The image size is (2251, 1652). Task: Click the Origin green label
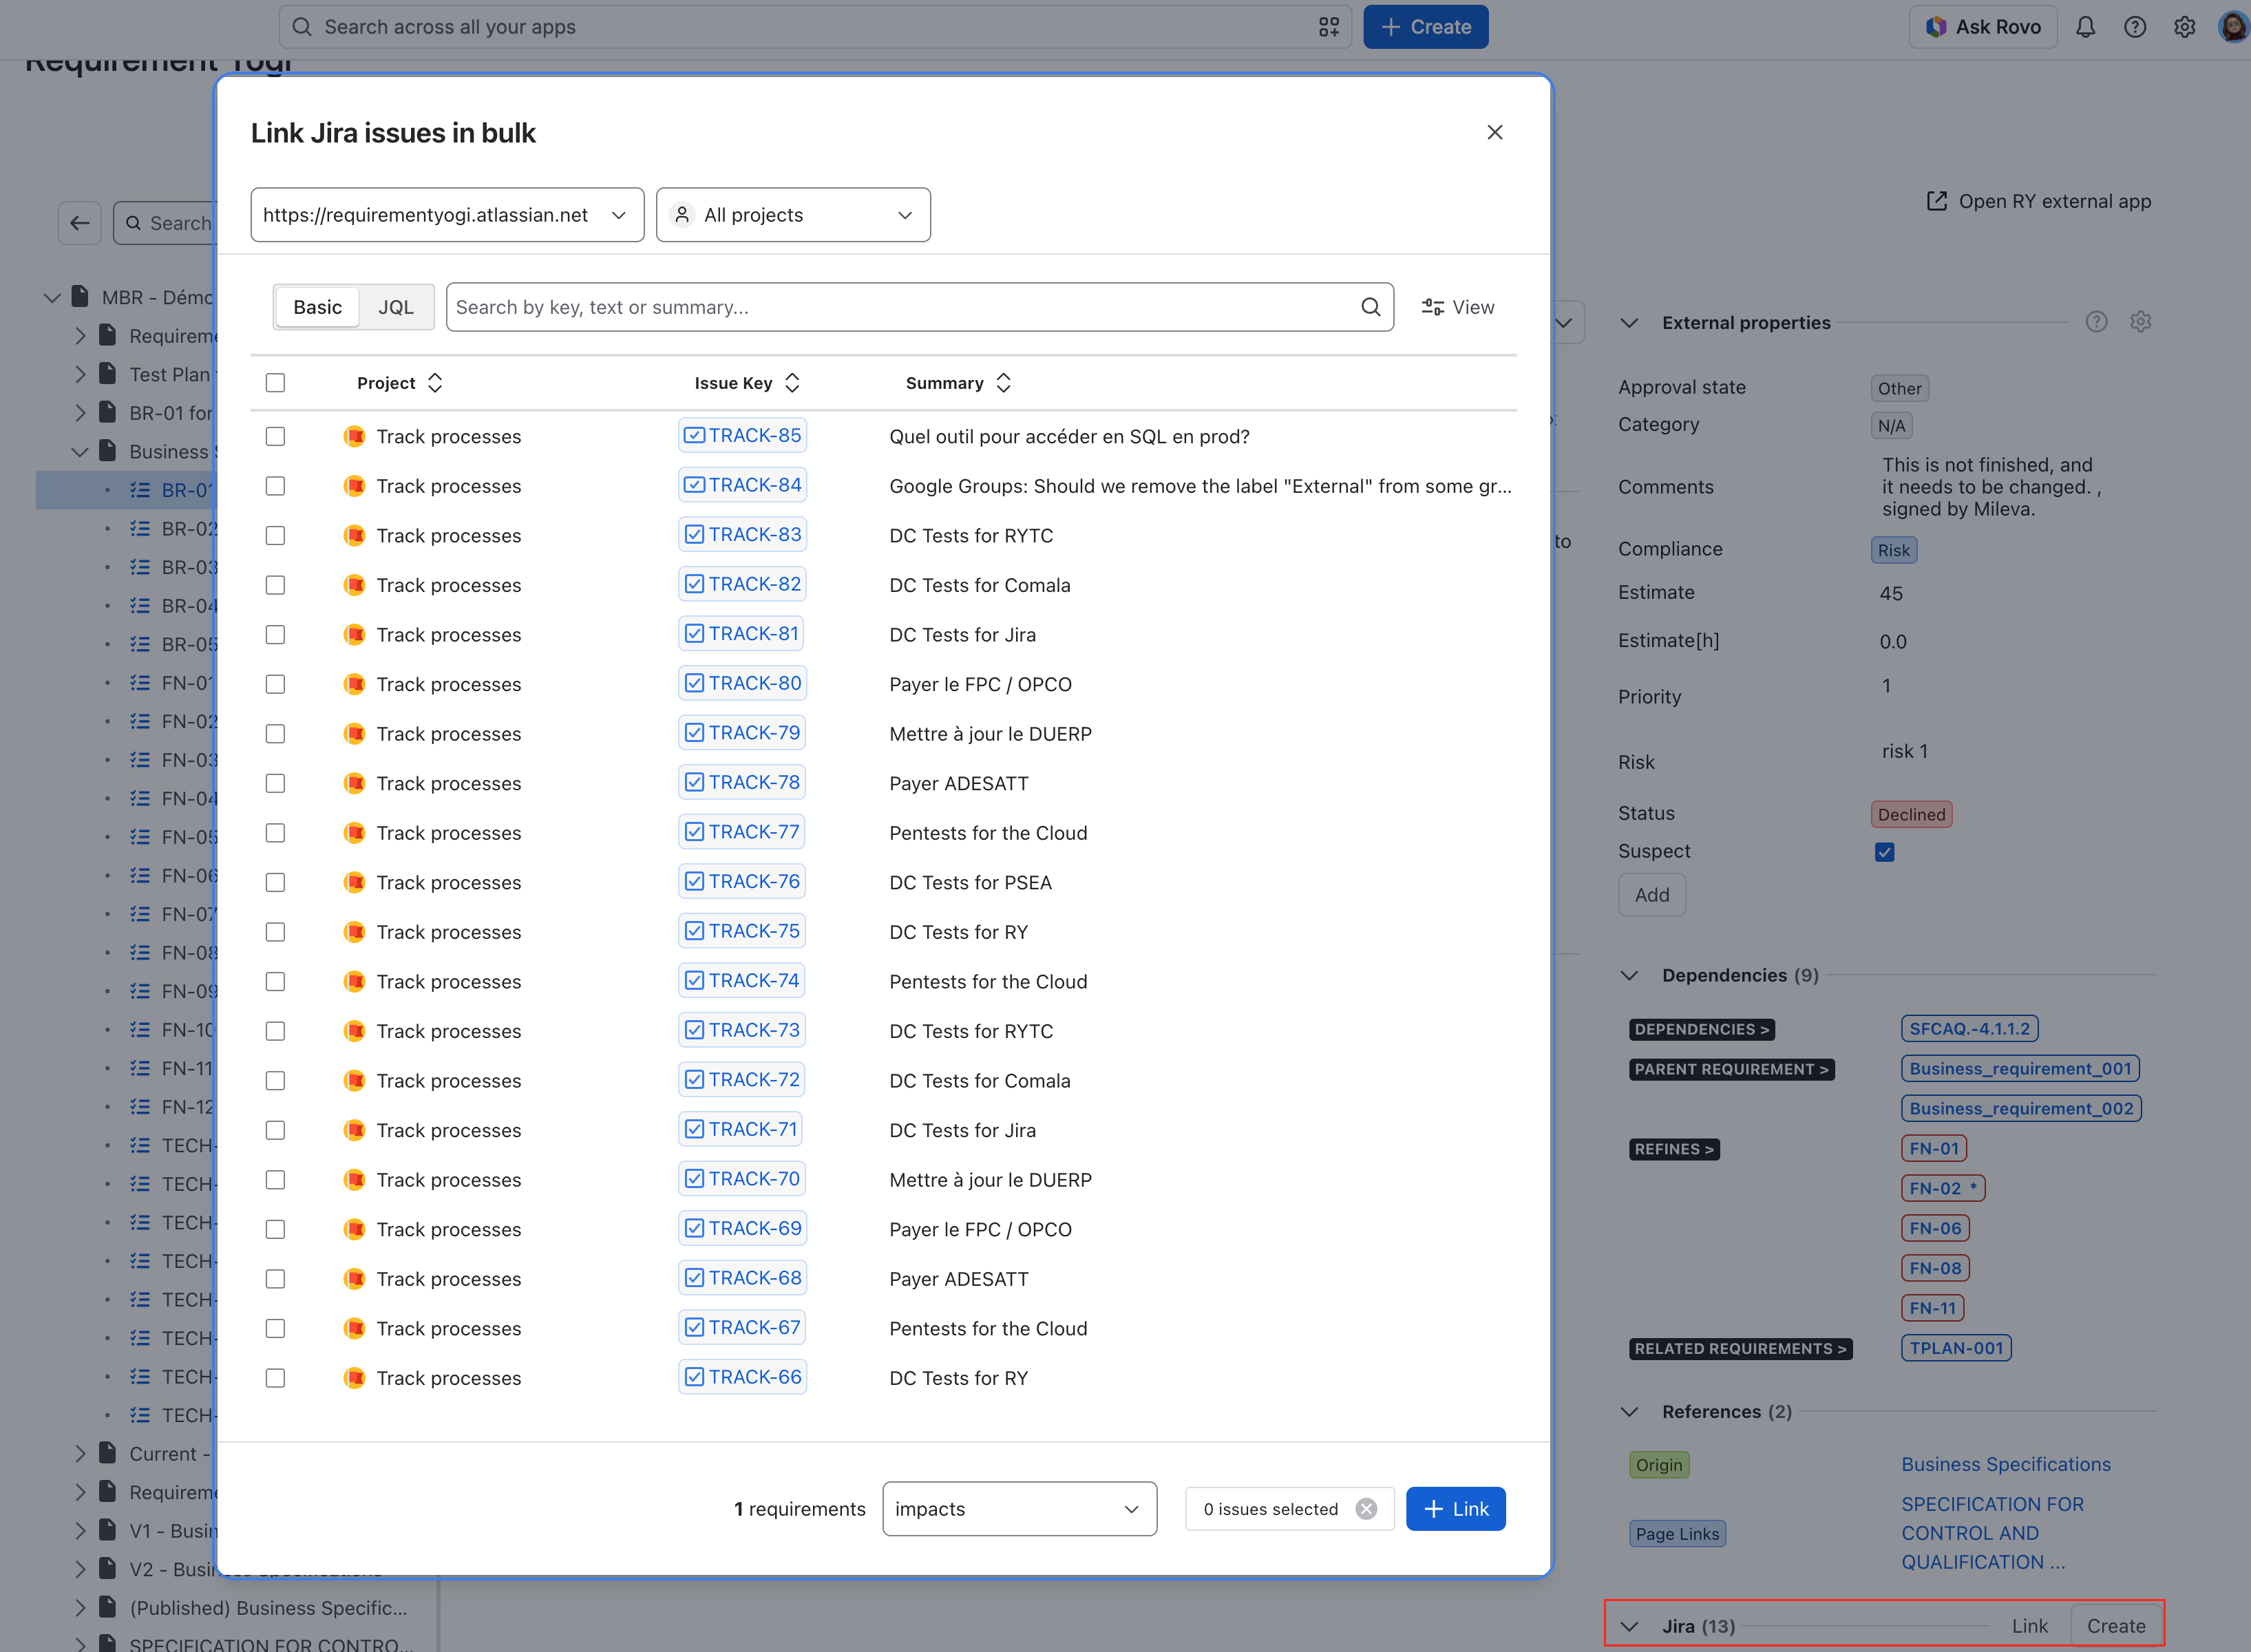pos(1659,1465)
